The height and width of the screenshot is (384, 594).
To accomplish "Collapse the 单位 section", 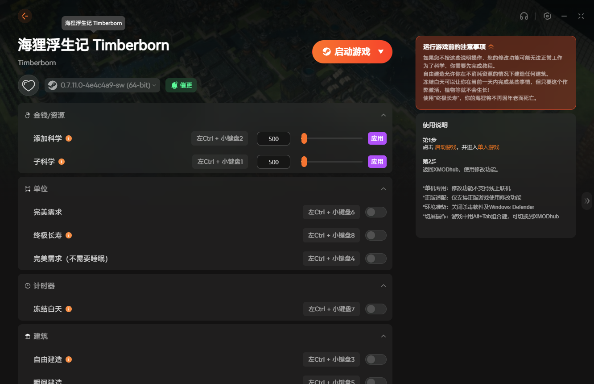I will [x=384, y=188].
